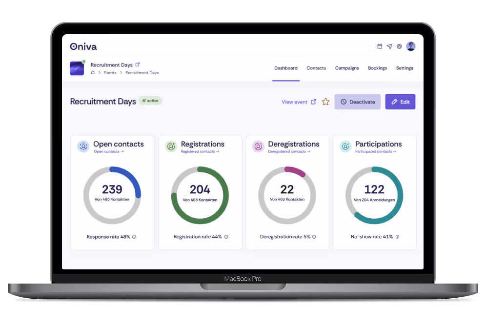Follow the Deregistered contacts link
The height and width of the screenshot is (309, 486).
click(289, 151)
